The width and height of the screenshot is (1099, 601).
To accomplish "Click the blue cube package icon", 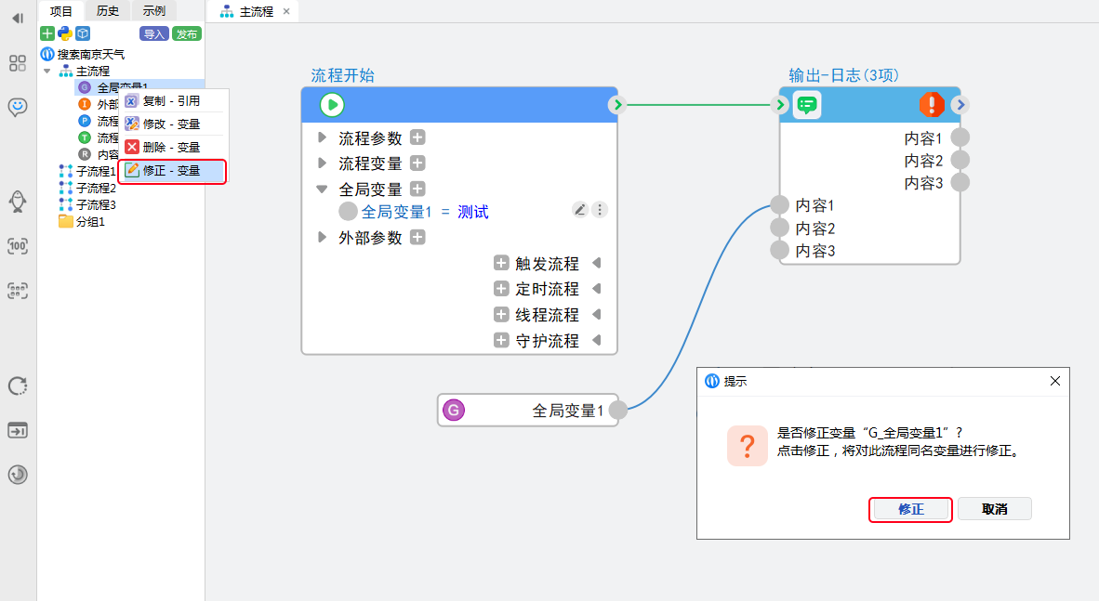I will (83, 33).
